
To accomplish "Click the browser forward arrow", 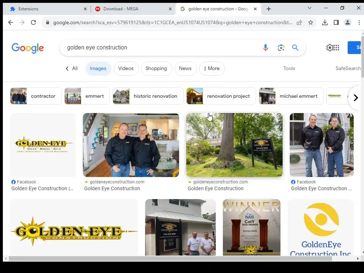I will tap(22, 22).
